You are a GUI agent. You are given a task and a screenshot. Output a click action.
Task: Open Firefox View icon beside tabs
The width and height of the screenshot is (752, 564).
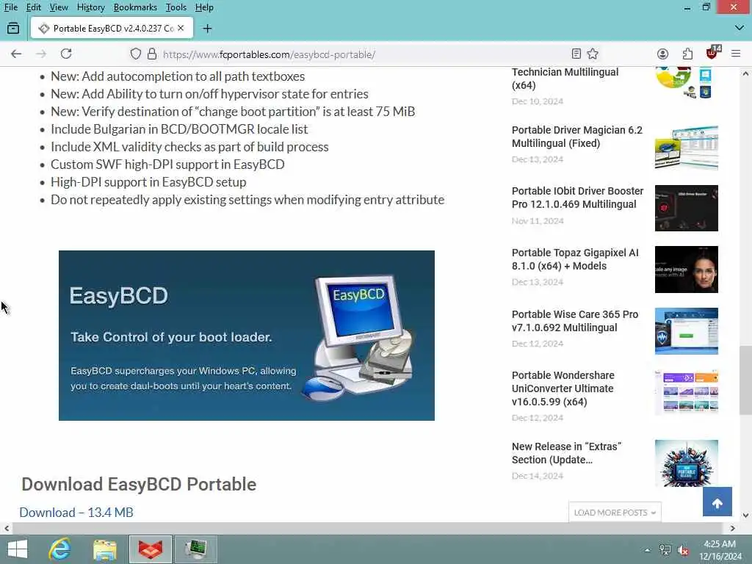(13, 29)
